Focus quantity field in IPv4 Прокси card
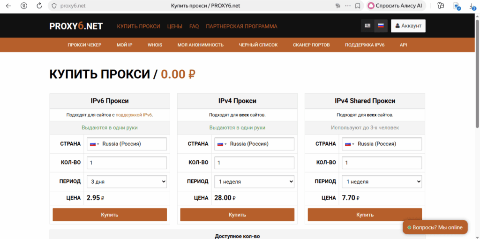480x239 pixels. pos(255,163)
